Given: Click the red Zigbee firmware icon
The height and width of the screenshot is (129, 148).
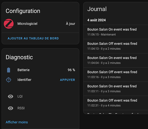Looking at the screenshot, I should [9, 24].
